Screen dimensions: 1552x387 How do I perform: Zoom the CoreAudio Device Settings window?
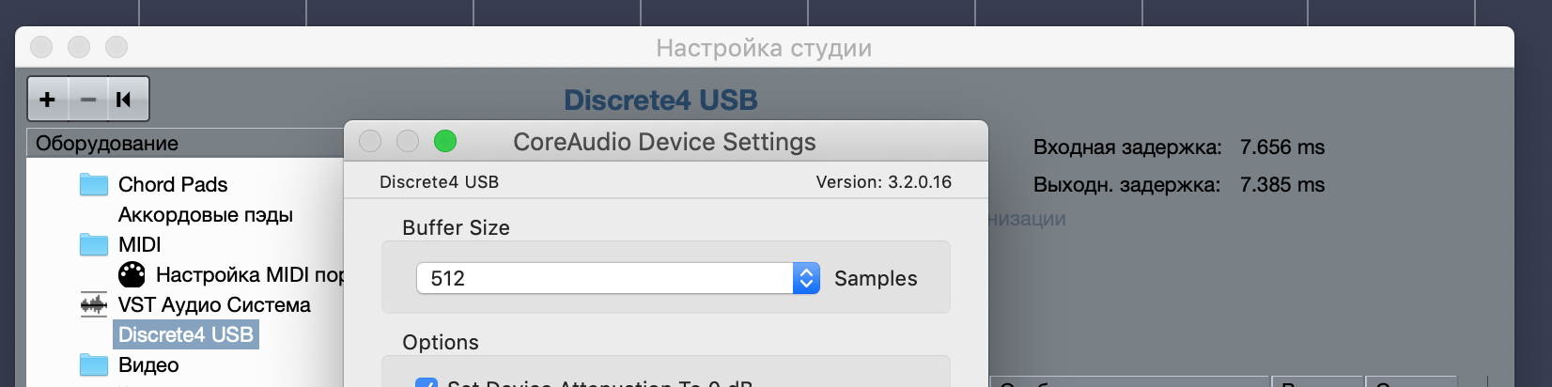click(x=445, y=141)
